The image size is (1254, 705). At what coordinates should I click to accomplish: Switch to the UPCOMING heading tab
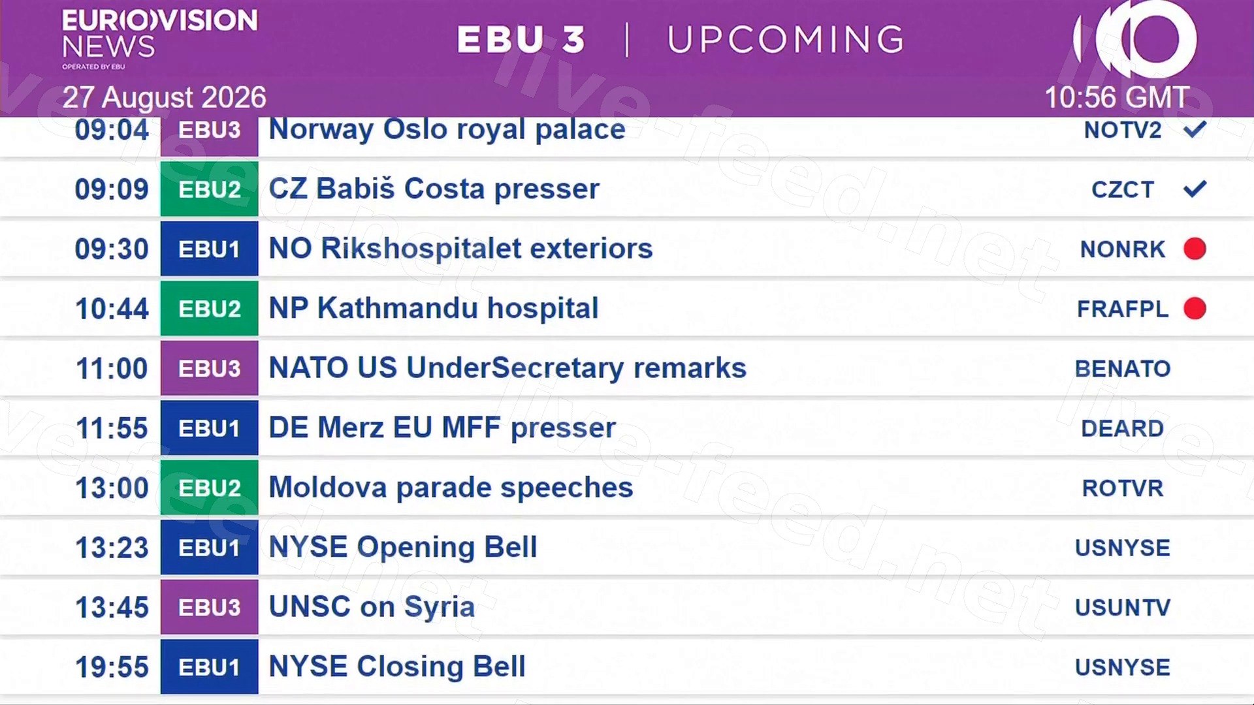coord(786,39)
